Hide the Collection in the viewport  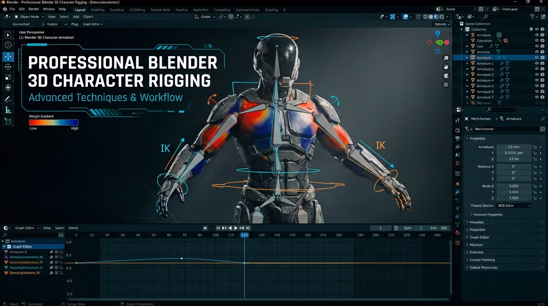tap(537, 29)
